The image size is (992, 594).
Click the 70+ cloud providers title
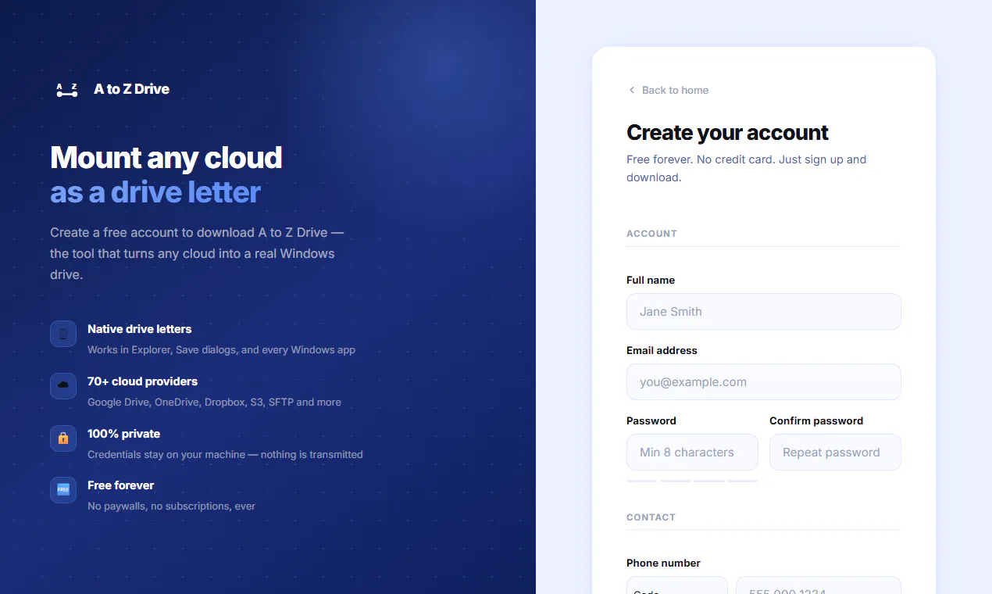point(142,381)
